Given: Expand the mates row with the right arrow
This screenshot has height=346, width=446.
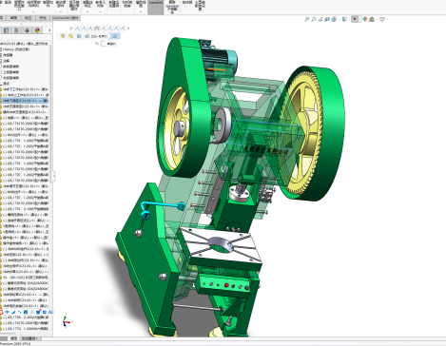Looking at the screenshot, I should pyautogui.click(x=128, y=29).
